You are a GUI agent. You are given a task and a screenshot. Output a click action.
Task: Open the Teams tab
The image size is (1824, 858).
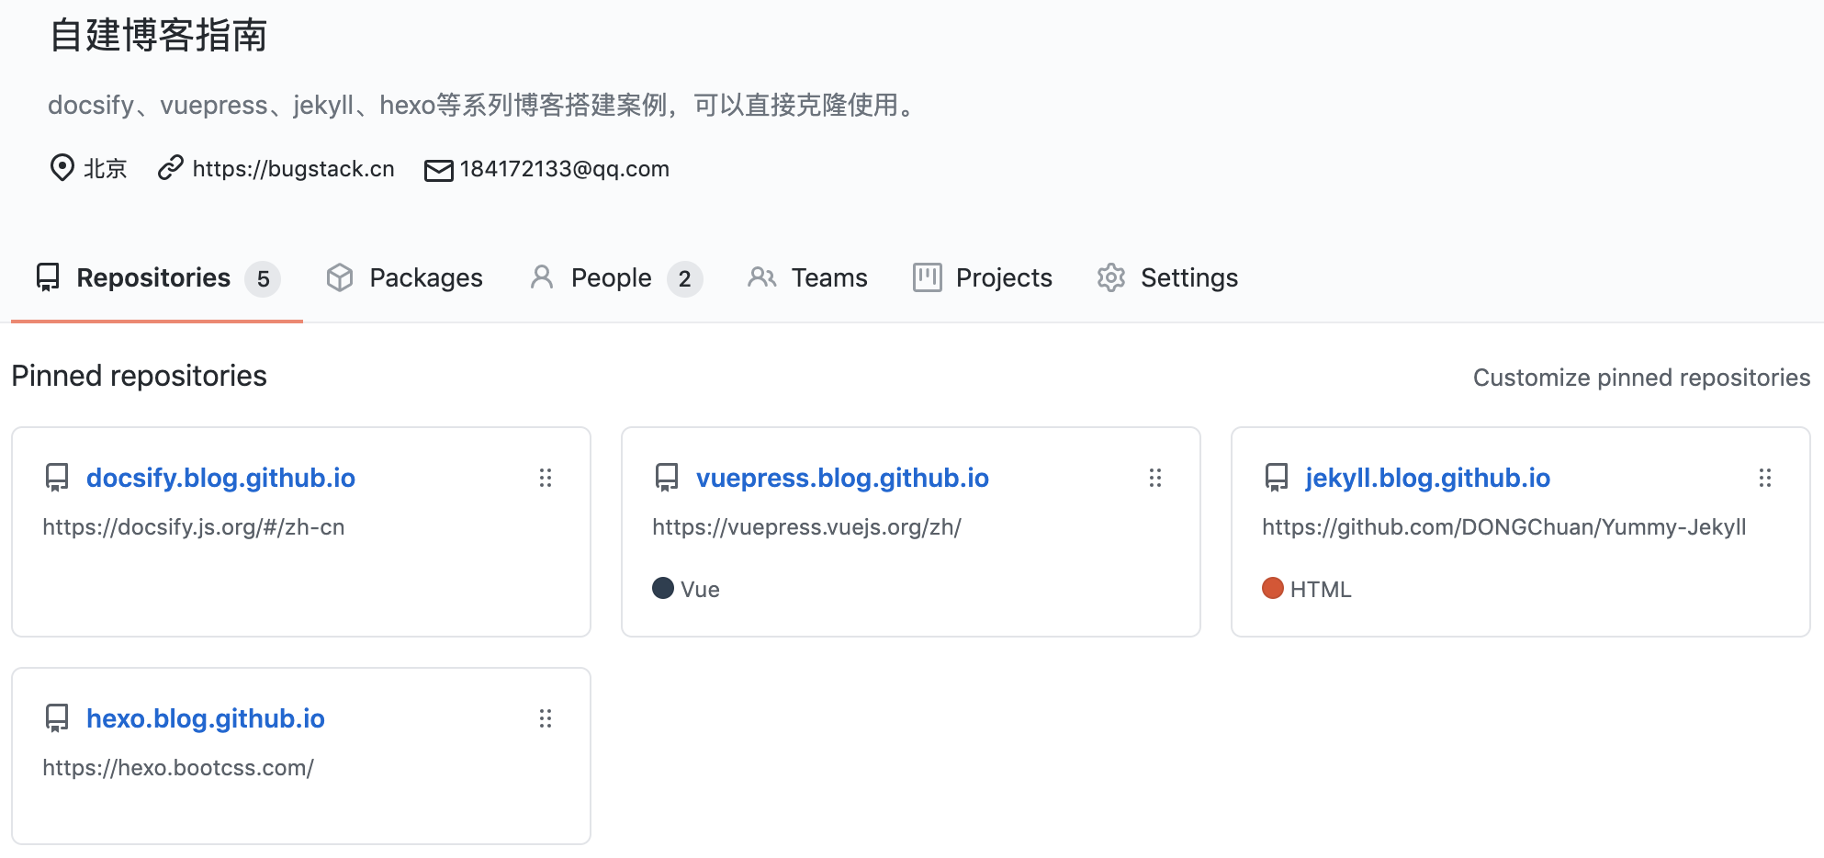tap(807, 277)
